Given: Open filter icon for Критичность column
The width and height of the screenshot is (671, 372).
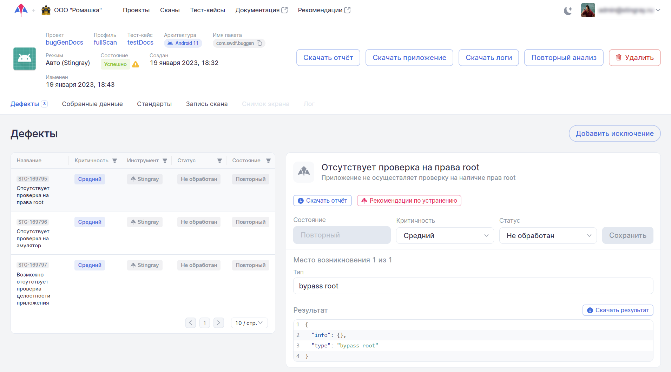Looking at the screenshot, I should 114,161.
